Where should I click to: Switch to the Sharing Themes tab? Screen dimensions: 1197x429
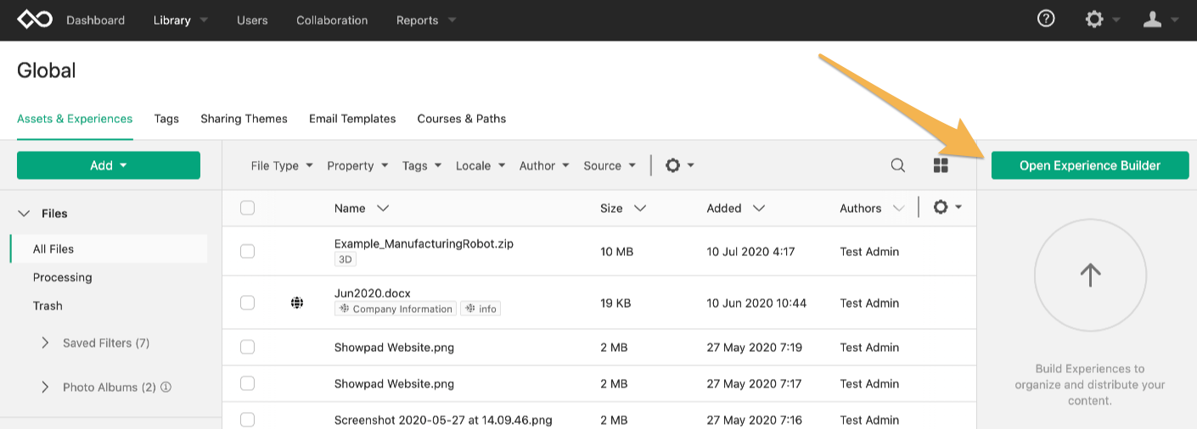click(x=244, y=119)
